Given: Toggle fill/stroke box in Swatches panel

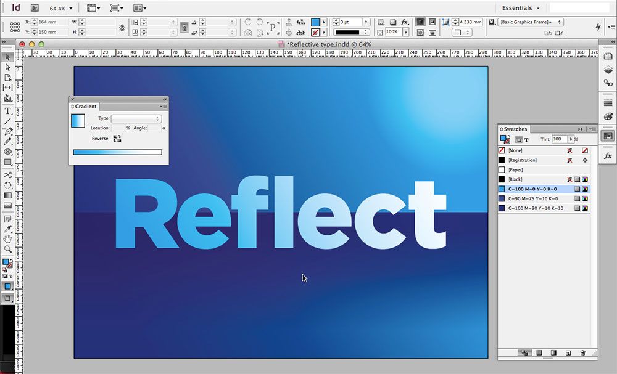Looking at the screenshot, I should coord(505,139).
